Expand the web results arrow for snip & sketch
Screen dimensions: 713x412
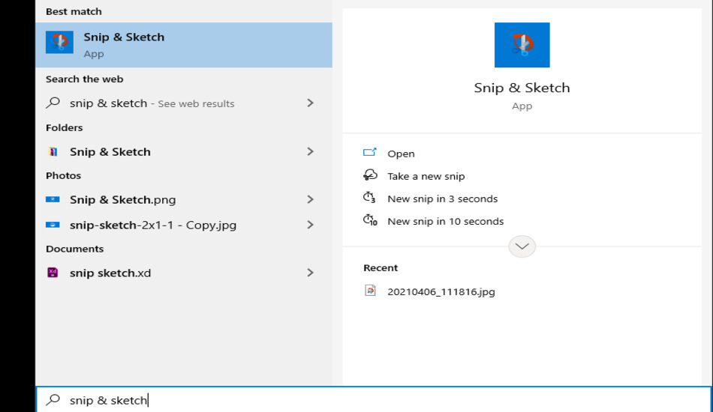310,103
